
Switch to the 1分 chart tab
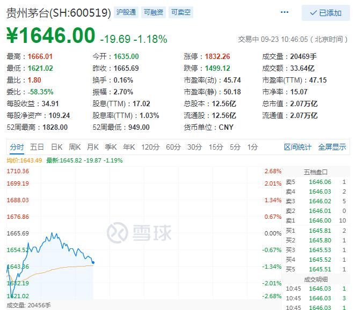point(252,147)
